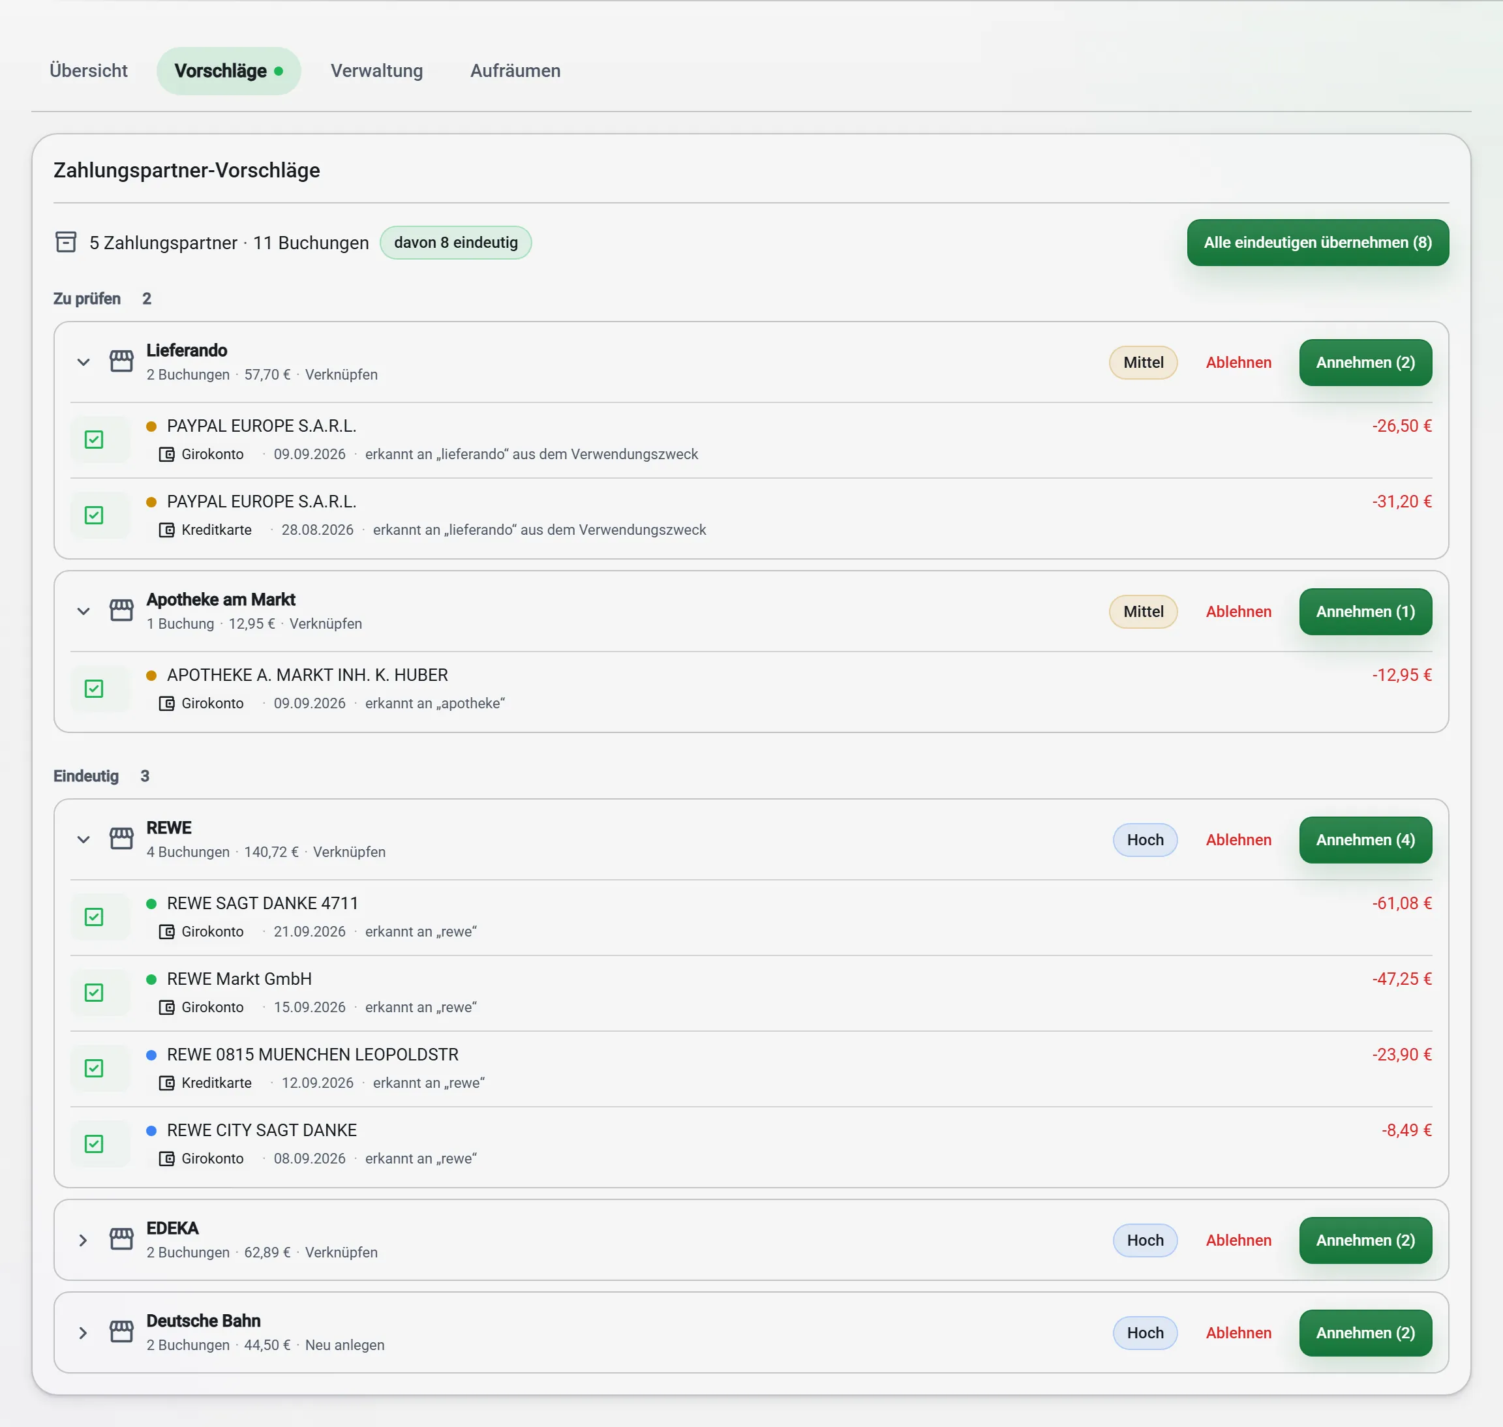Screen dimensions: 1503x1427
Task: Click the store icon next to Lieferando
Action: pyautogui.click(x=121, y=361)
